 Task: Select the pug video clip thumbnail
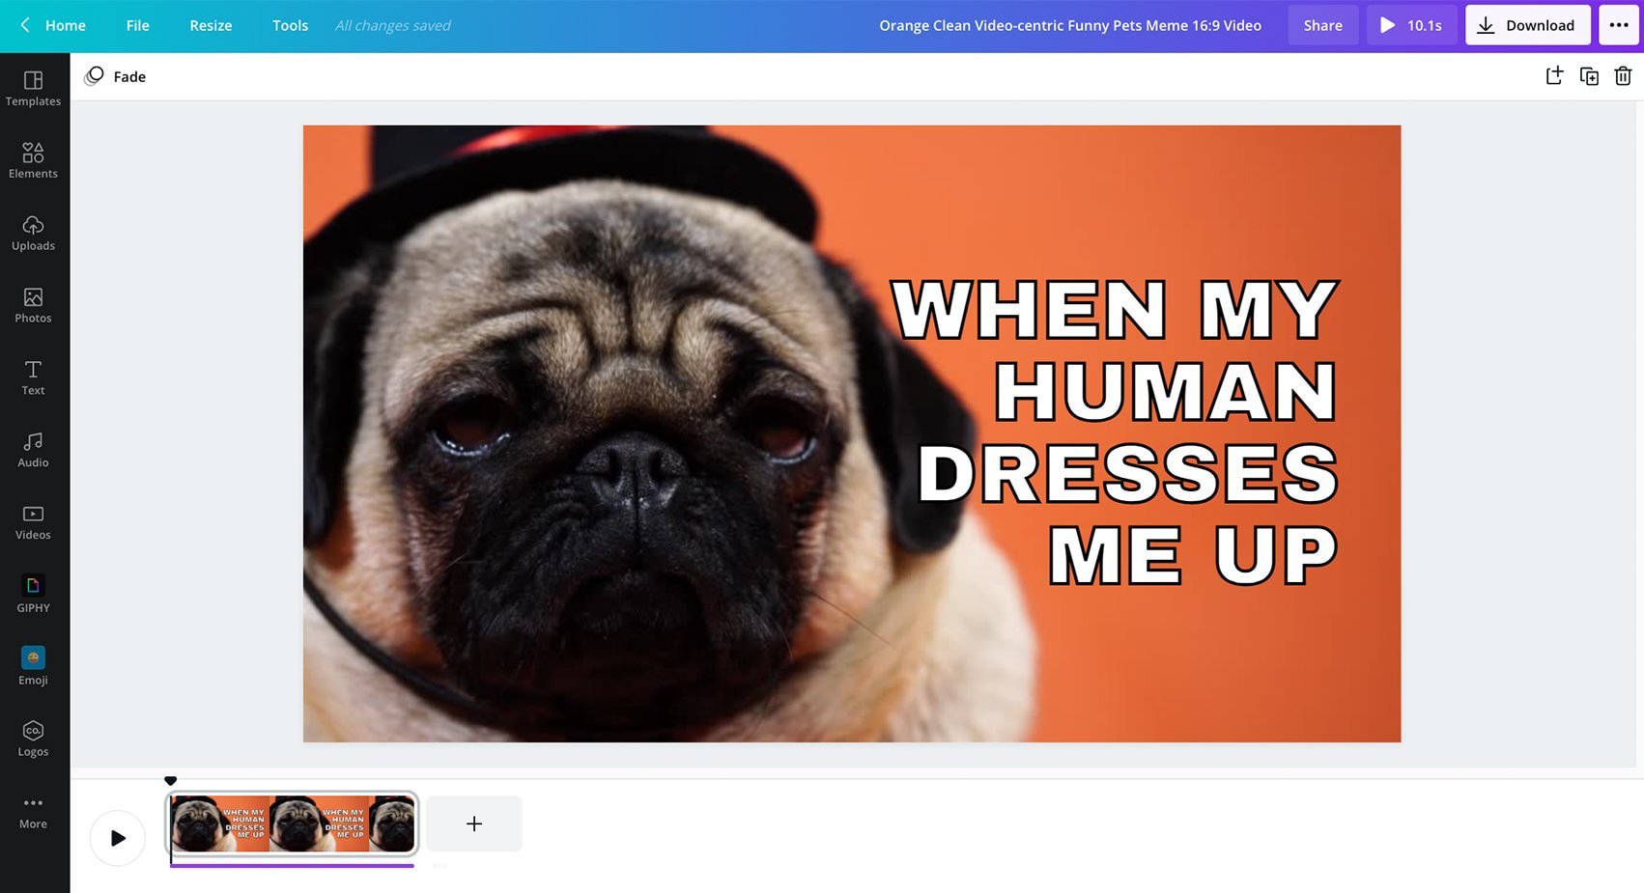(x=292, y=823)
